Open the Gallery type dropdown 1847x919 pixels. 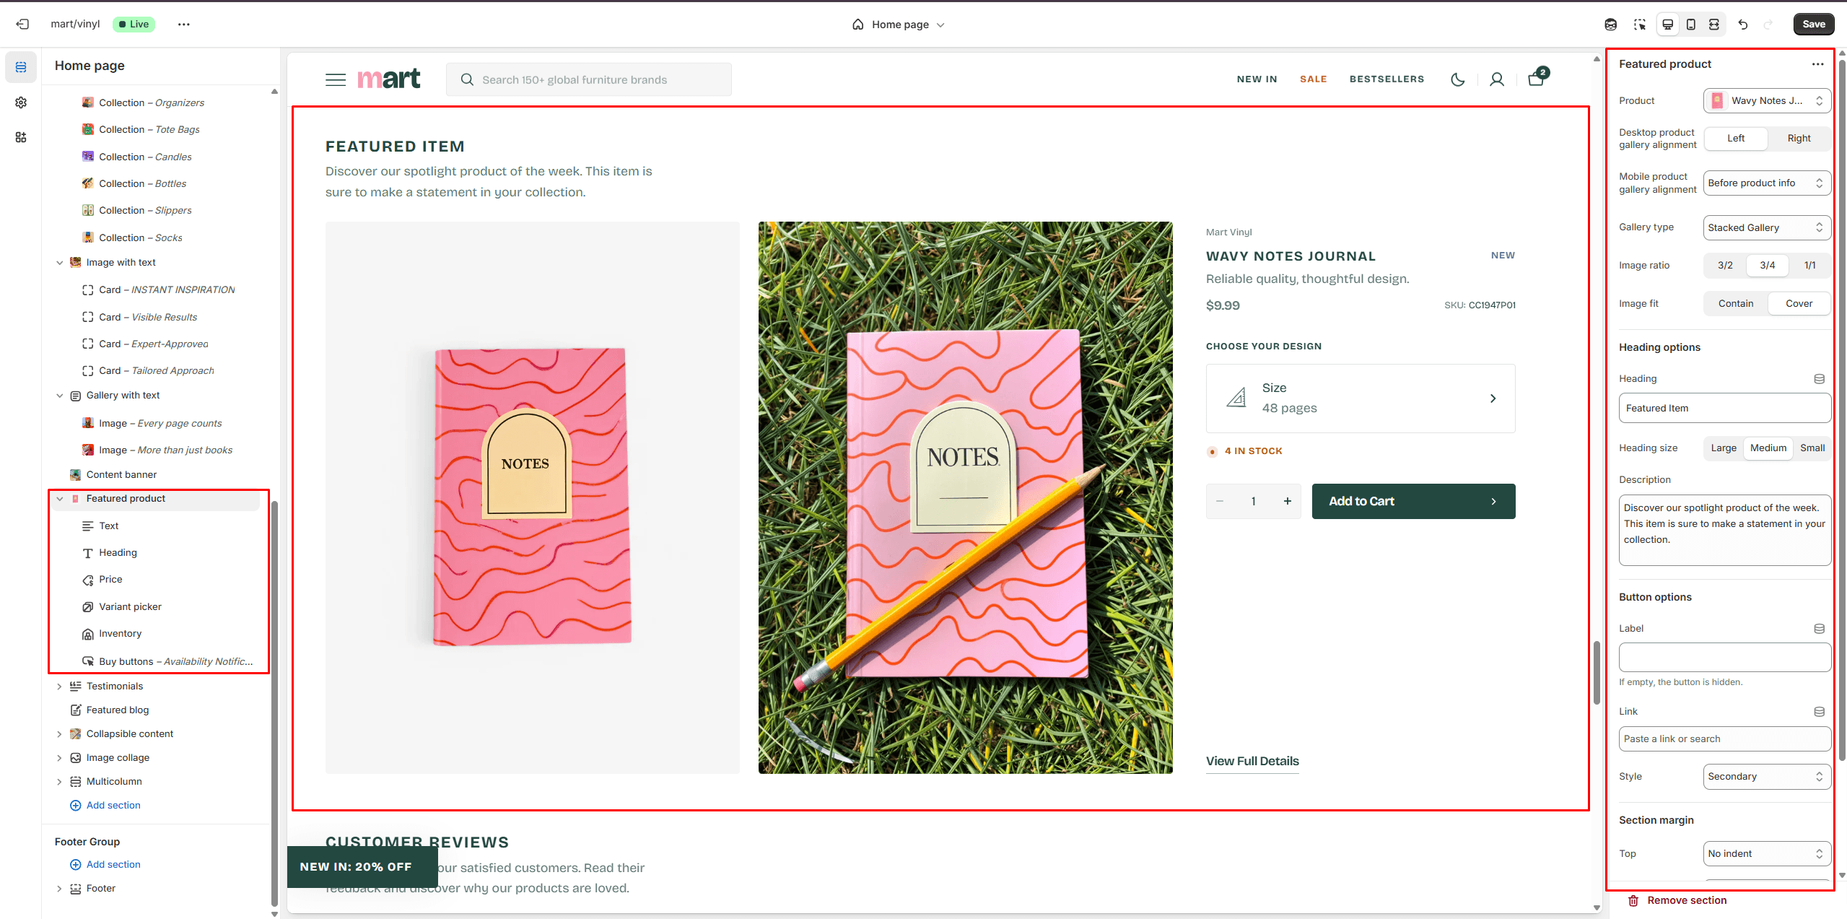[x=1765, y=228]
